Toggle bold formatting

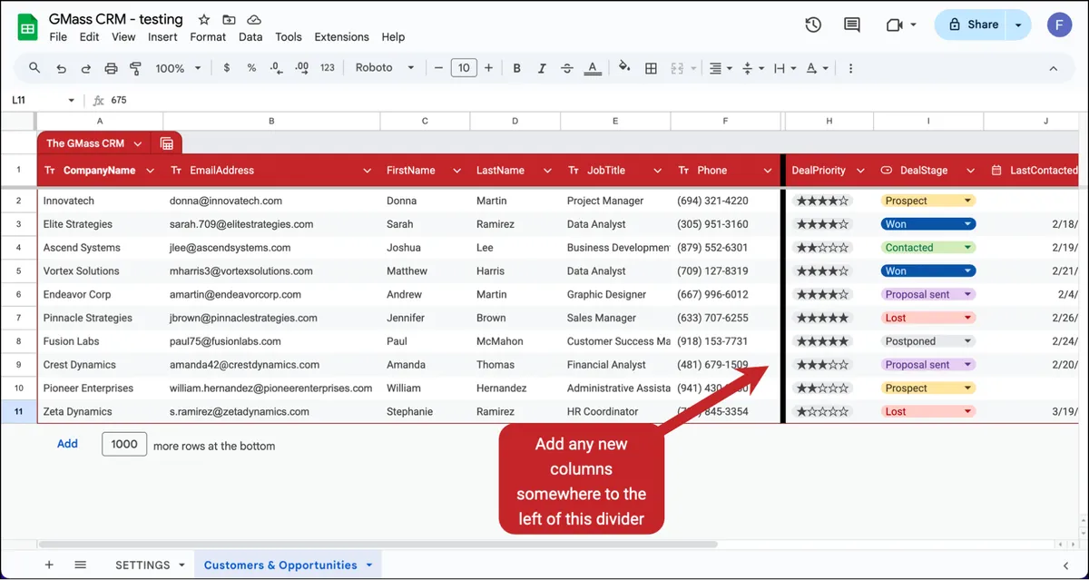point(516,68)
